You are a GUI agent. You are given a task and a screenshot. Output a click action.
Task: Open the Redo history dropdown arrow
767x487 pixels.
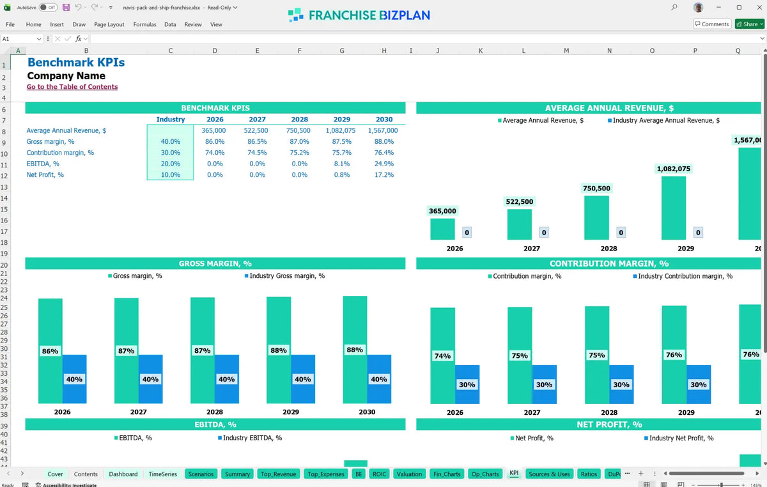tap(102, 8)
